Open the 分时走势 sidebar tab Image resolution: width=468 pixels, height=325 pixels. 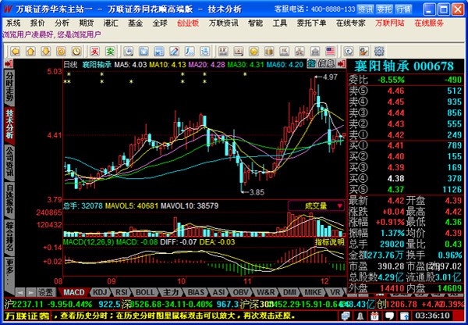click(x=9, y=86)
